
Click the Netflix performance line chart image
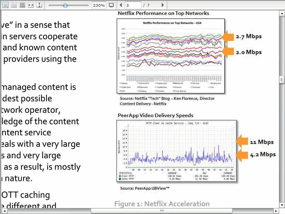[x=171, y=56]
